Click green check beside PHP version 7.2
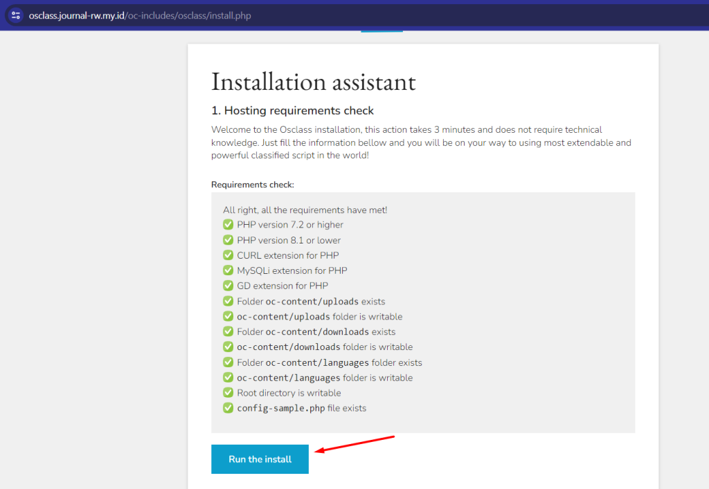The height and width of the screenshot is (489, 709). point(228,225)
